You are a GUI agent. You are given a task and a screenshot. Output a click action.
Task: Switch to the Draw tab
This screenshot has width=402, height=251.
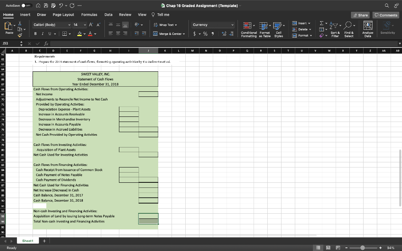[x=42, y=15]
